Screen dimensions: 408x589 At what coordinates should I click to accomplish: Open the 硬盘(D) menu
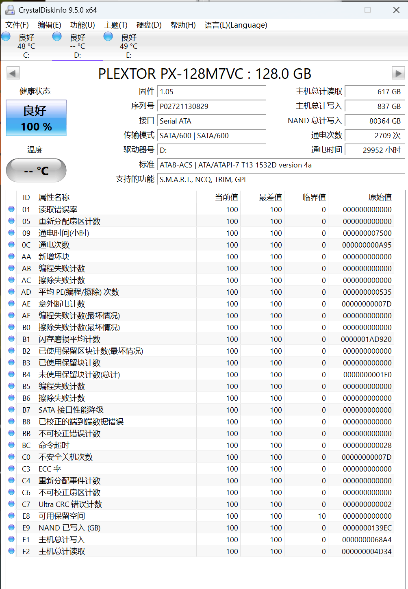(149, 25)
